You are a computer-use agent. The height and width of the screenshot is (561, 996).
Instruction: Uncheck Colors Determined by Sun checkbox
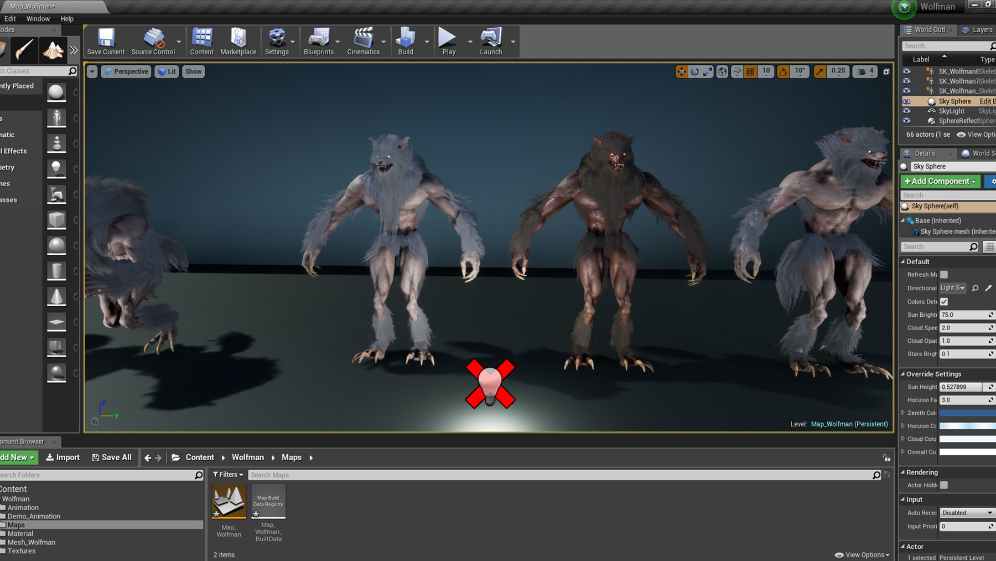point(944,302)
